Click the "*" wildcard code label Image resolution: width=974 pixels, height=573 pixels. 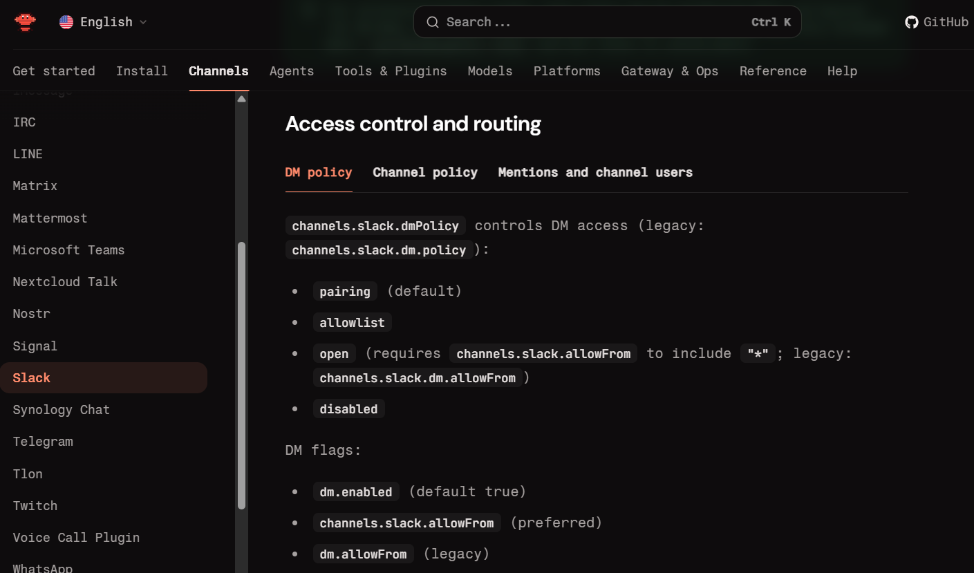point(758,353)
